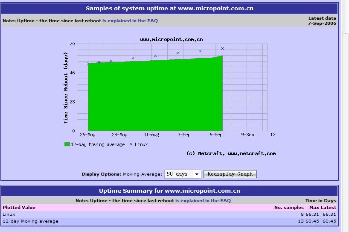Click the 6-Sep label on the x-axis
The image size is (349, 232).
click(x=216, y=135)
